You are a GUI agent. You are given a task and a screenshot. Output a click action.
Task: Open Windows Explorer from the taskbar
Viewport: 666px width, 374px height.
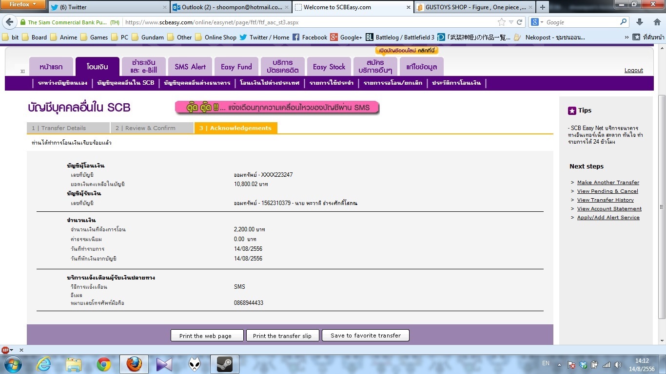[74, 364]
